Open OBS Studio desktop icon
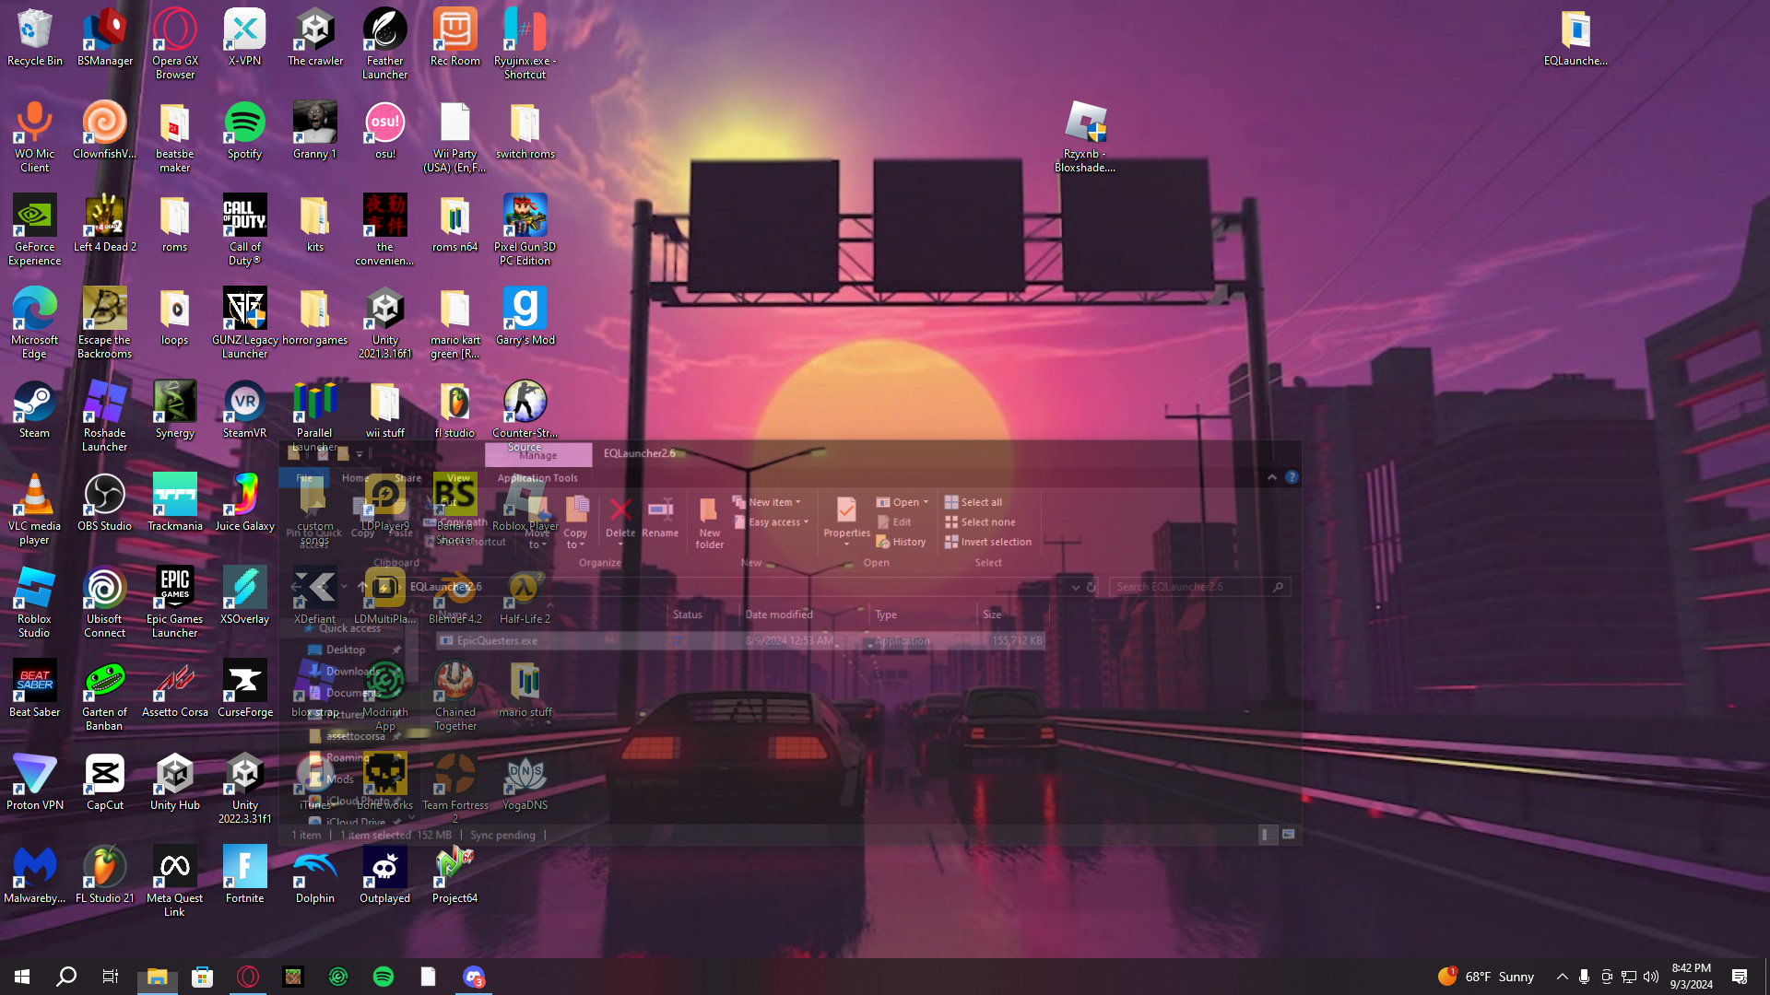 (x=104, y=496)
